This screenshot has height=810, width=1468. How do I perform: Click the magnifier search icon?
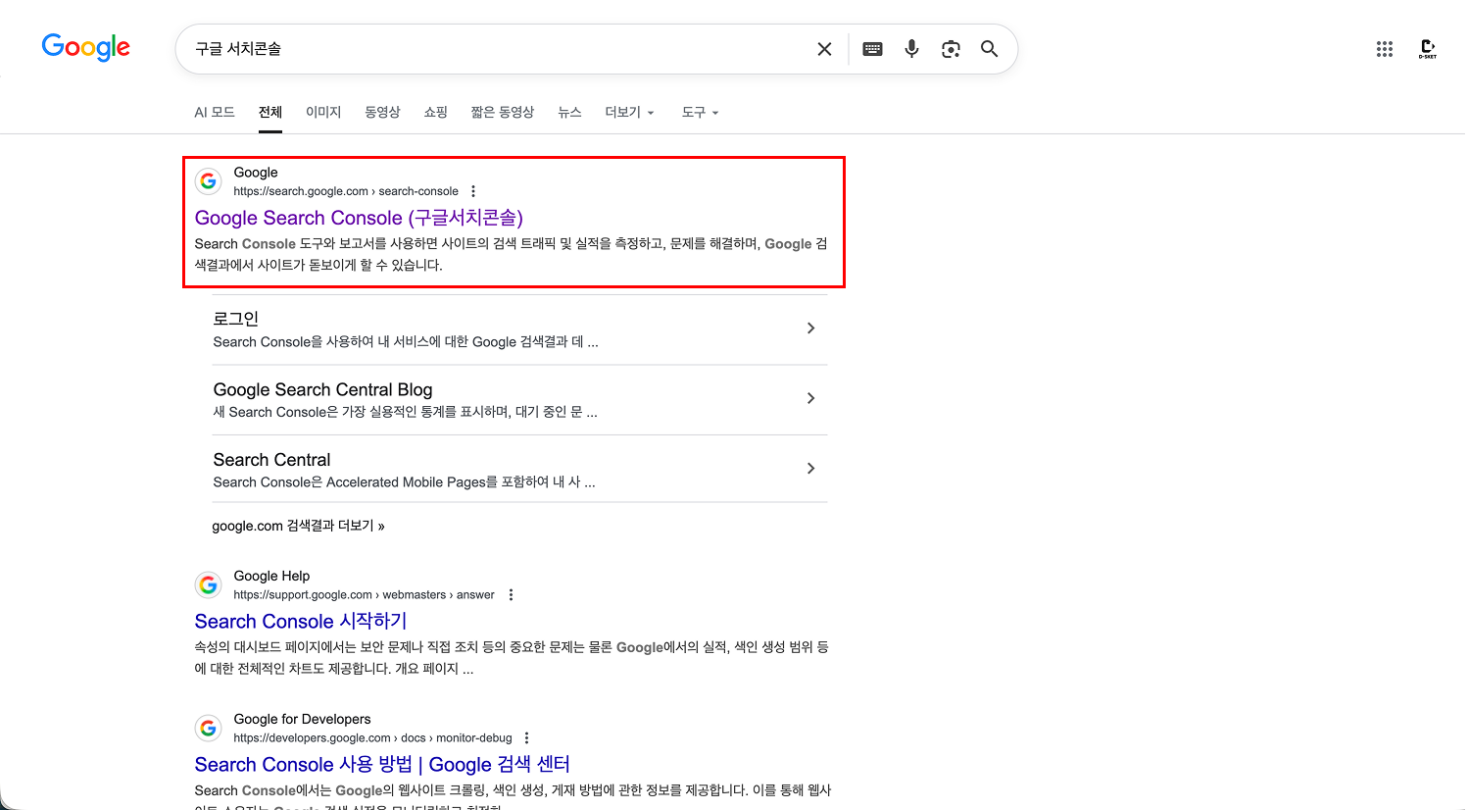989,48
